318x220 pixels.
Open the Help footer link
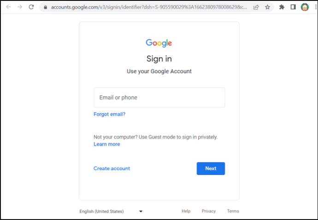186,211
